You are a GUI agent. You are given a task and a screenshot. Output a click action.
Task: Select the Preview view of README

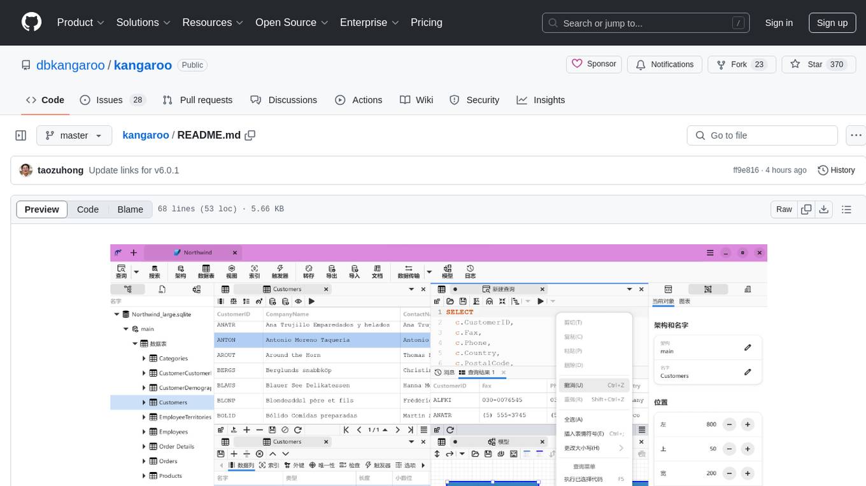pos(42,209)
